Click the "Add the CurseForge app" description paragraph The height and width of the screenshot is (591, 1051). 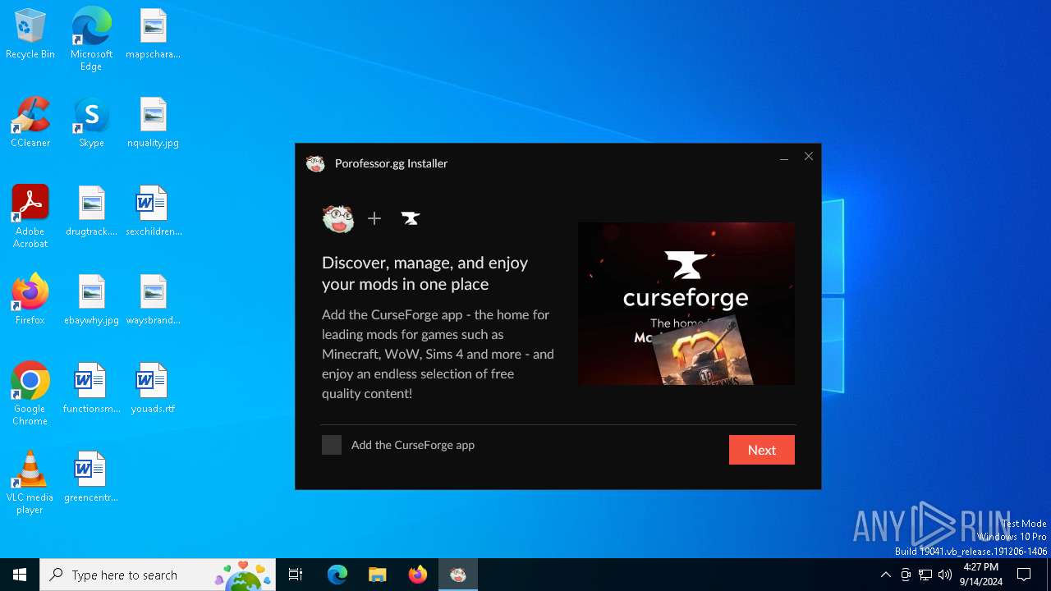438,354
